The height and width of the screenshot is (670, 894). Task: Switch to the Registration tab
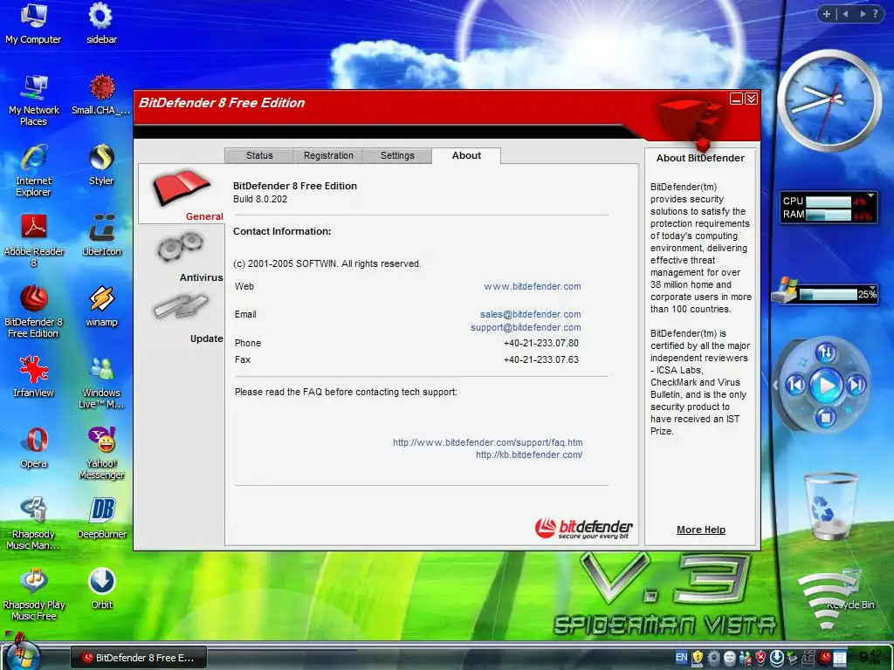(x=328, y=155)
